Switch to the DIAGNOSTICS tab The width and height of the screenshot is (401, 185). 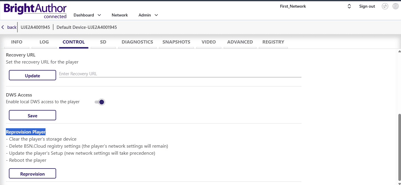point(137,42)
